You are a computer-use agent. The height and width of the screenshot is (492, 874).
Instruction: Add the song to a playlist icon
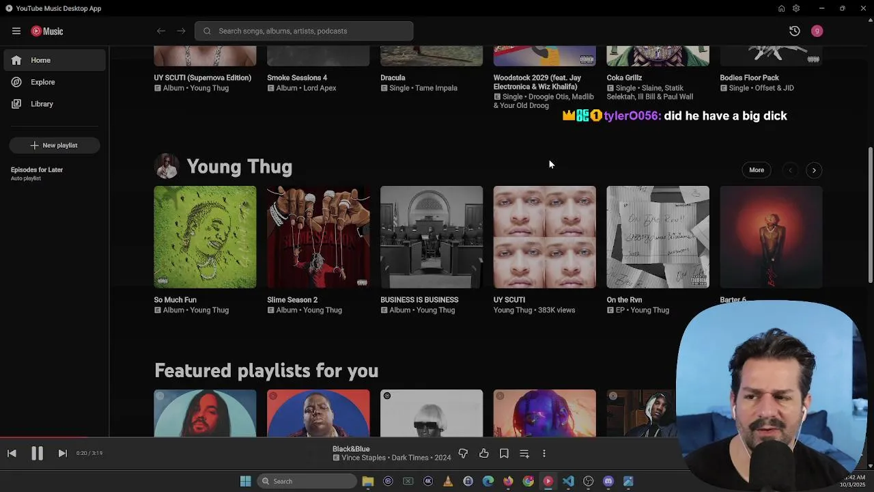click(524, 453)
